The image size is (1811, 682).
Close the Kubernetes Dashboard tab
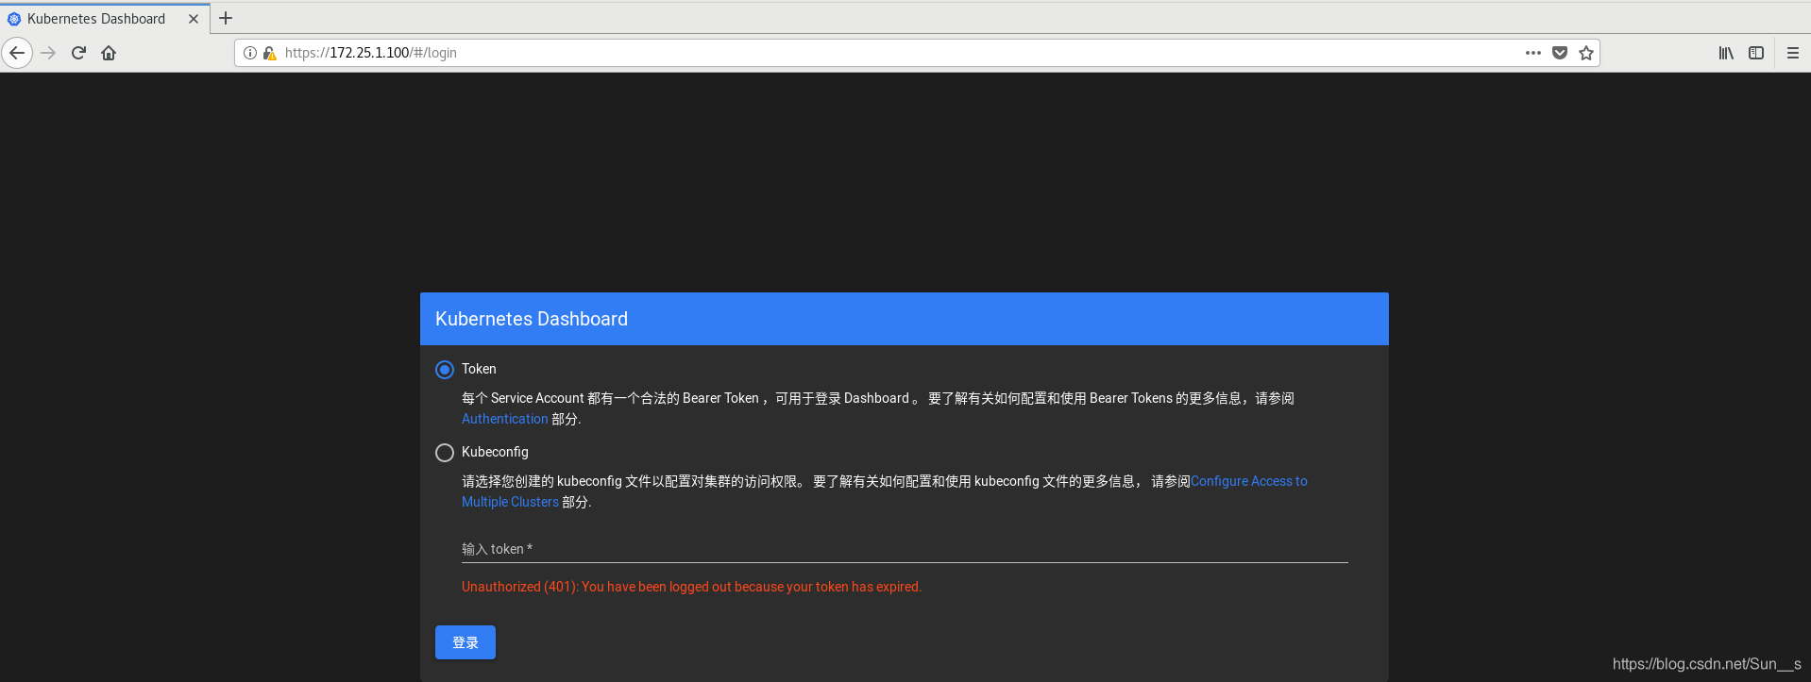tap(194, 19)
